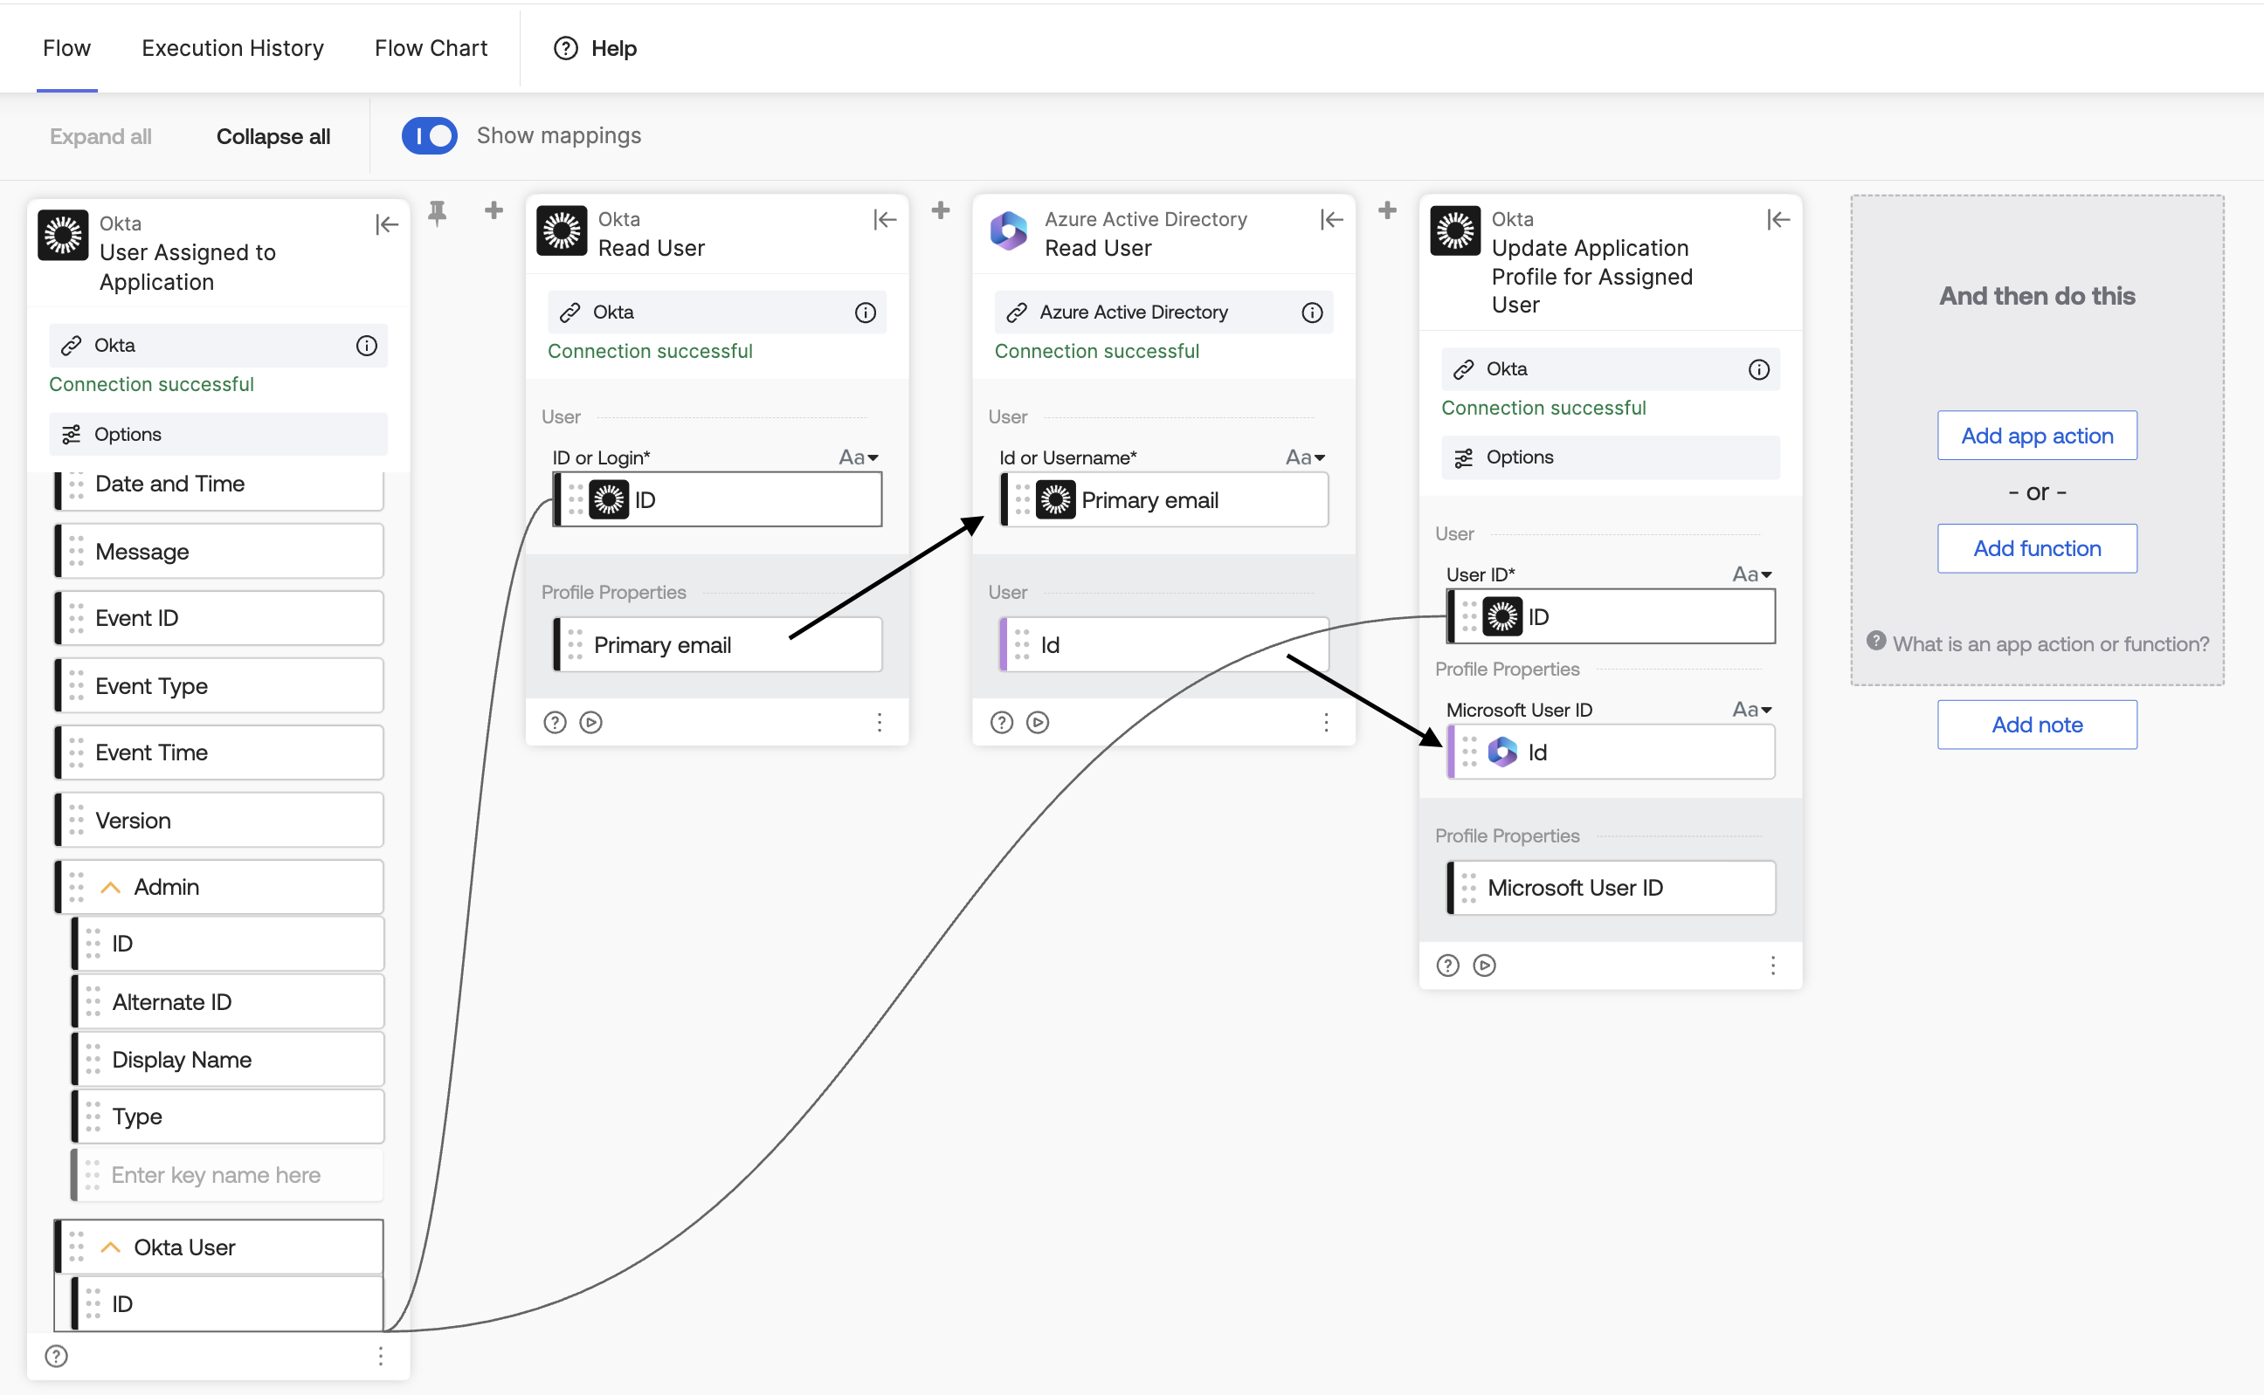Image resolution: width=2264 pixels, height=1395 pixels.
Task: Open type dropdown for Id or Username field
Action: coord(1305,457)
